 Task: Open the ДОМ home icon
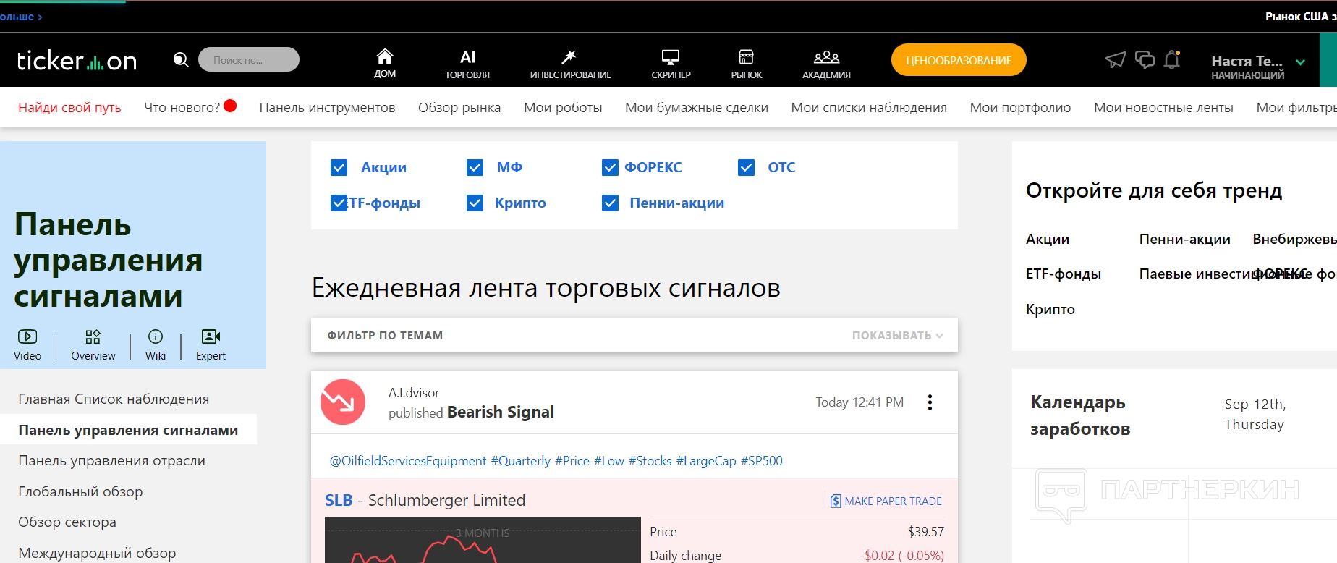385,56
